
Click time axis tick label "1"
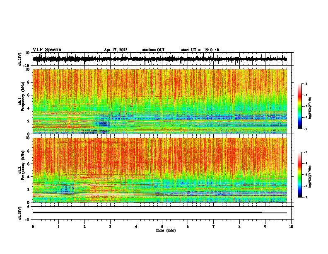[58, 227]
